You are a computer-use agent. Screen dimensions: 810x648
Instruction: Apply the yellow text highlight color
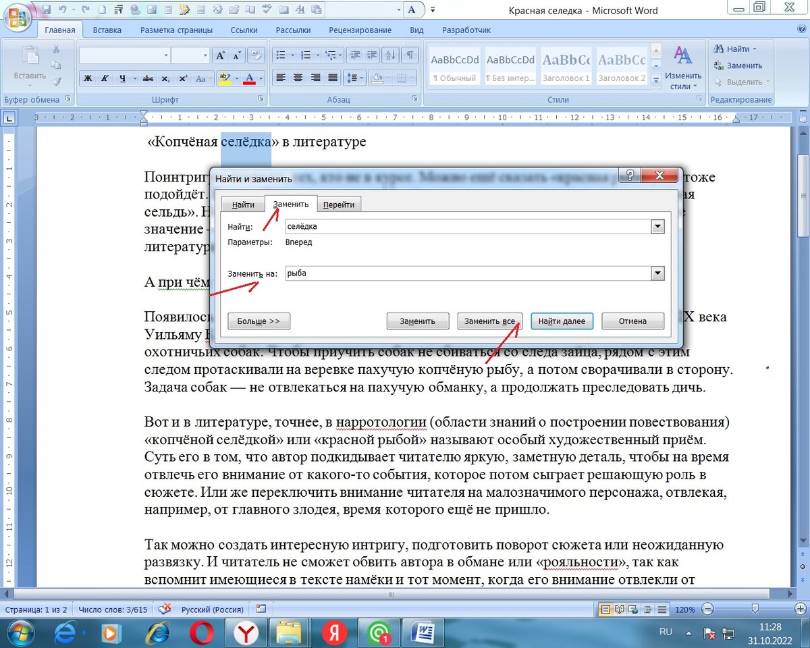coord(225,78)
